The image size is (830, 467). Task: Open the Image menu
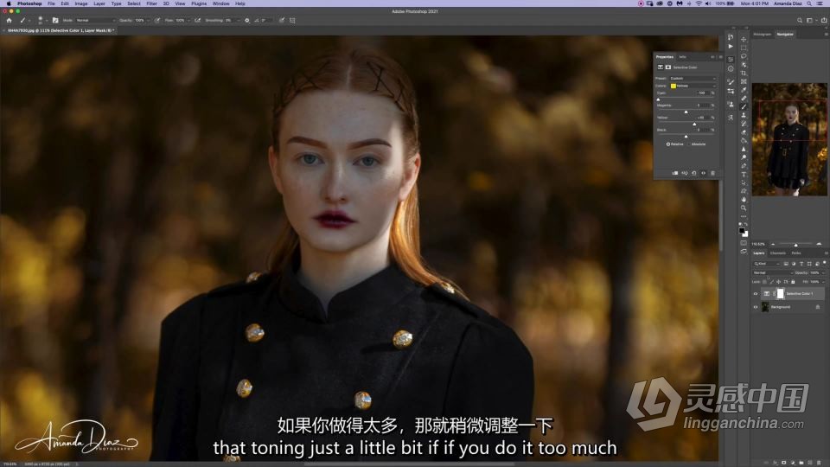[81, 3]
